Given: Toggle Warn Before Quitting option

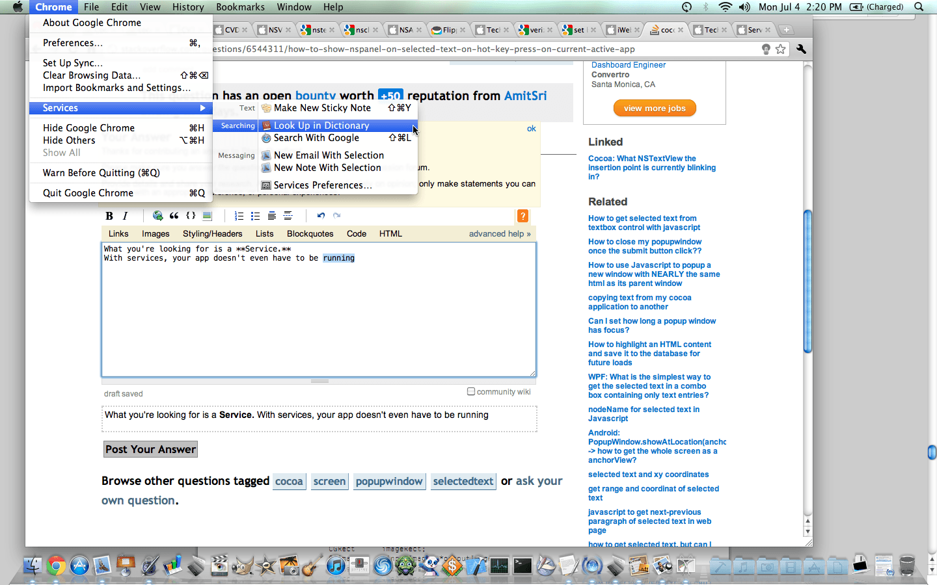Looking at the screenshot, I should coord(121,173).
